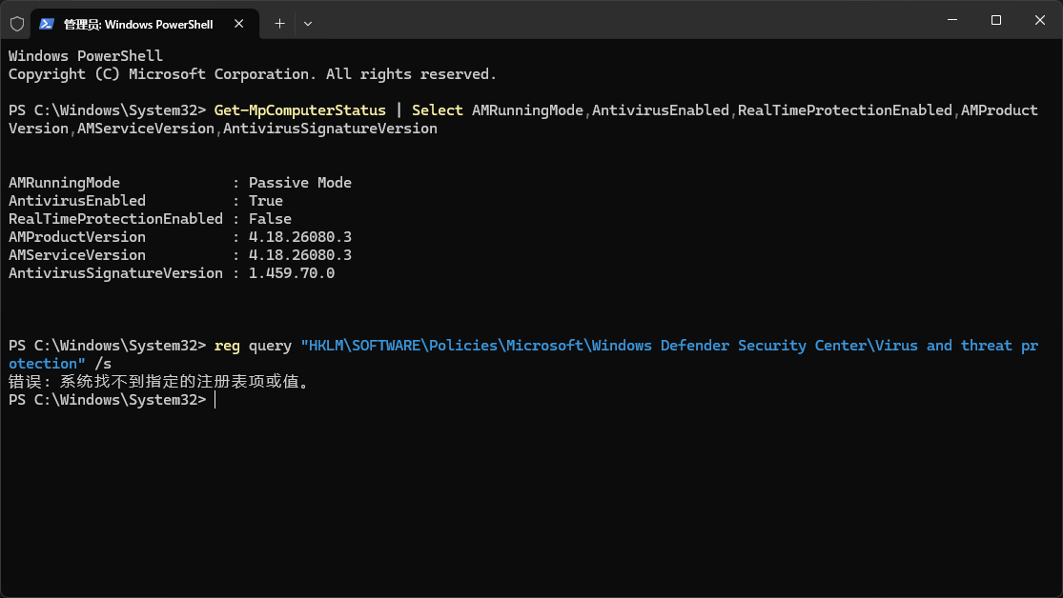Click the AntivirusEnabled "True" value
Viewport: 1063px width, 598px height.
pyautogui.click(x=266, y=201)
